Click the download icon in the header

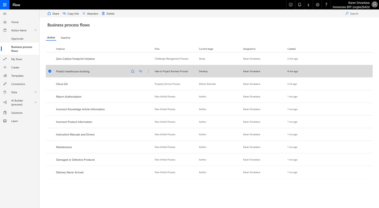click(x=308, y=4)
